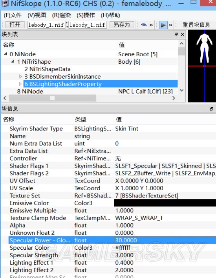This screenshot has height=278, width=216.
Task: Click the eye view toolbar icon
Action: click(x=144, y=25)
